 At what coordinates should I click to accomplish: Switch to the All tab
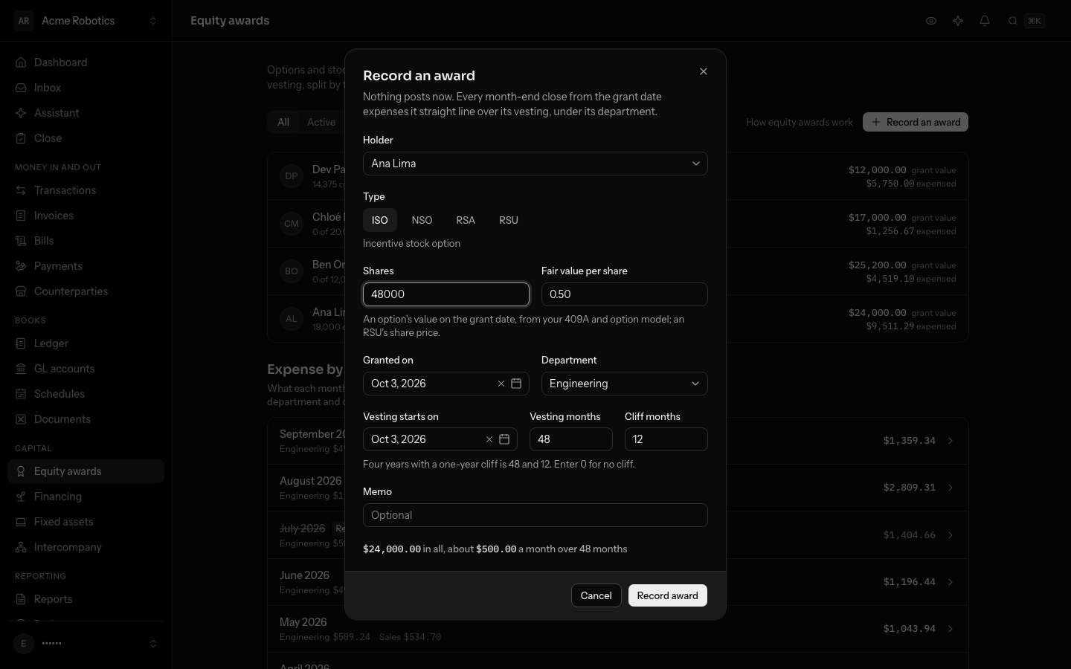(x=283, y=122)
